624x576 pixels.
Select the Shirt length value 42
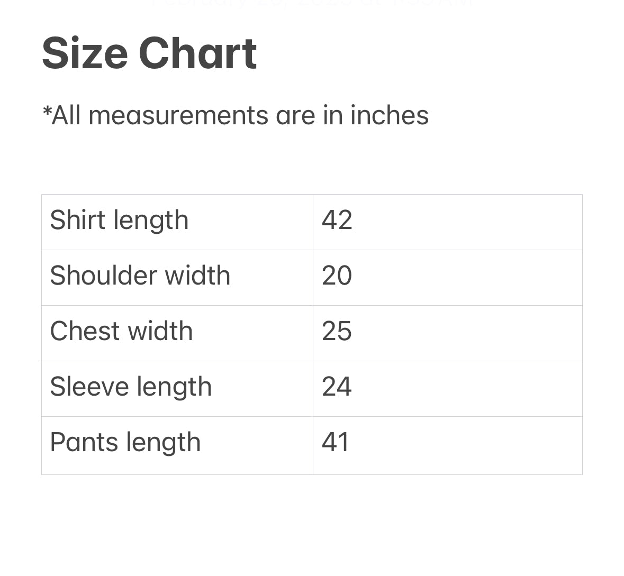pyautogui.click(x=337, y=220)
